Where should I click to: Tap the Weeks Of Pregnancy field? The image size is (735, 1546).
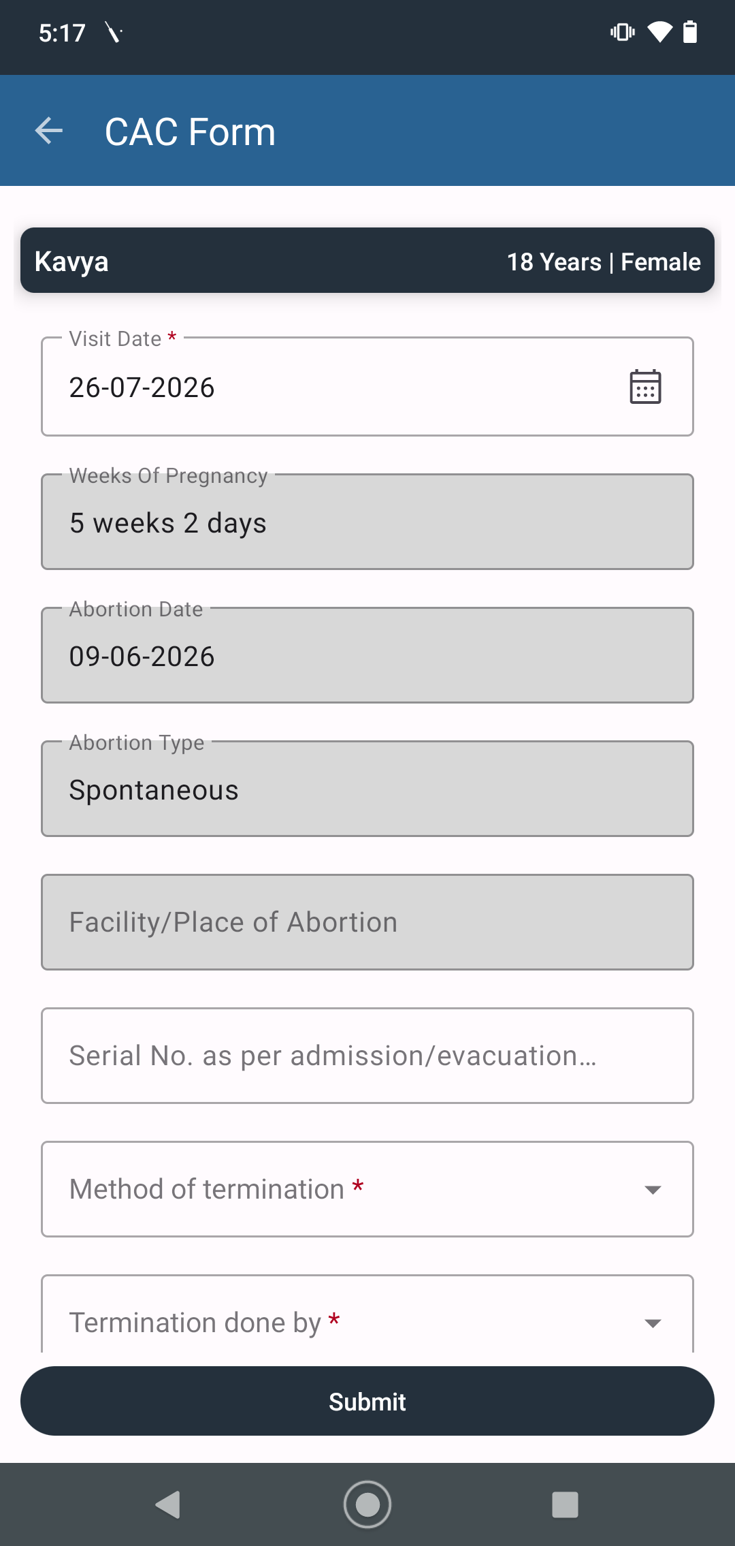pos(367,522)
